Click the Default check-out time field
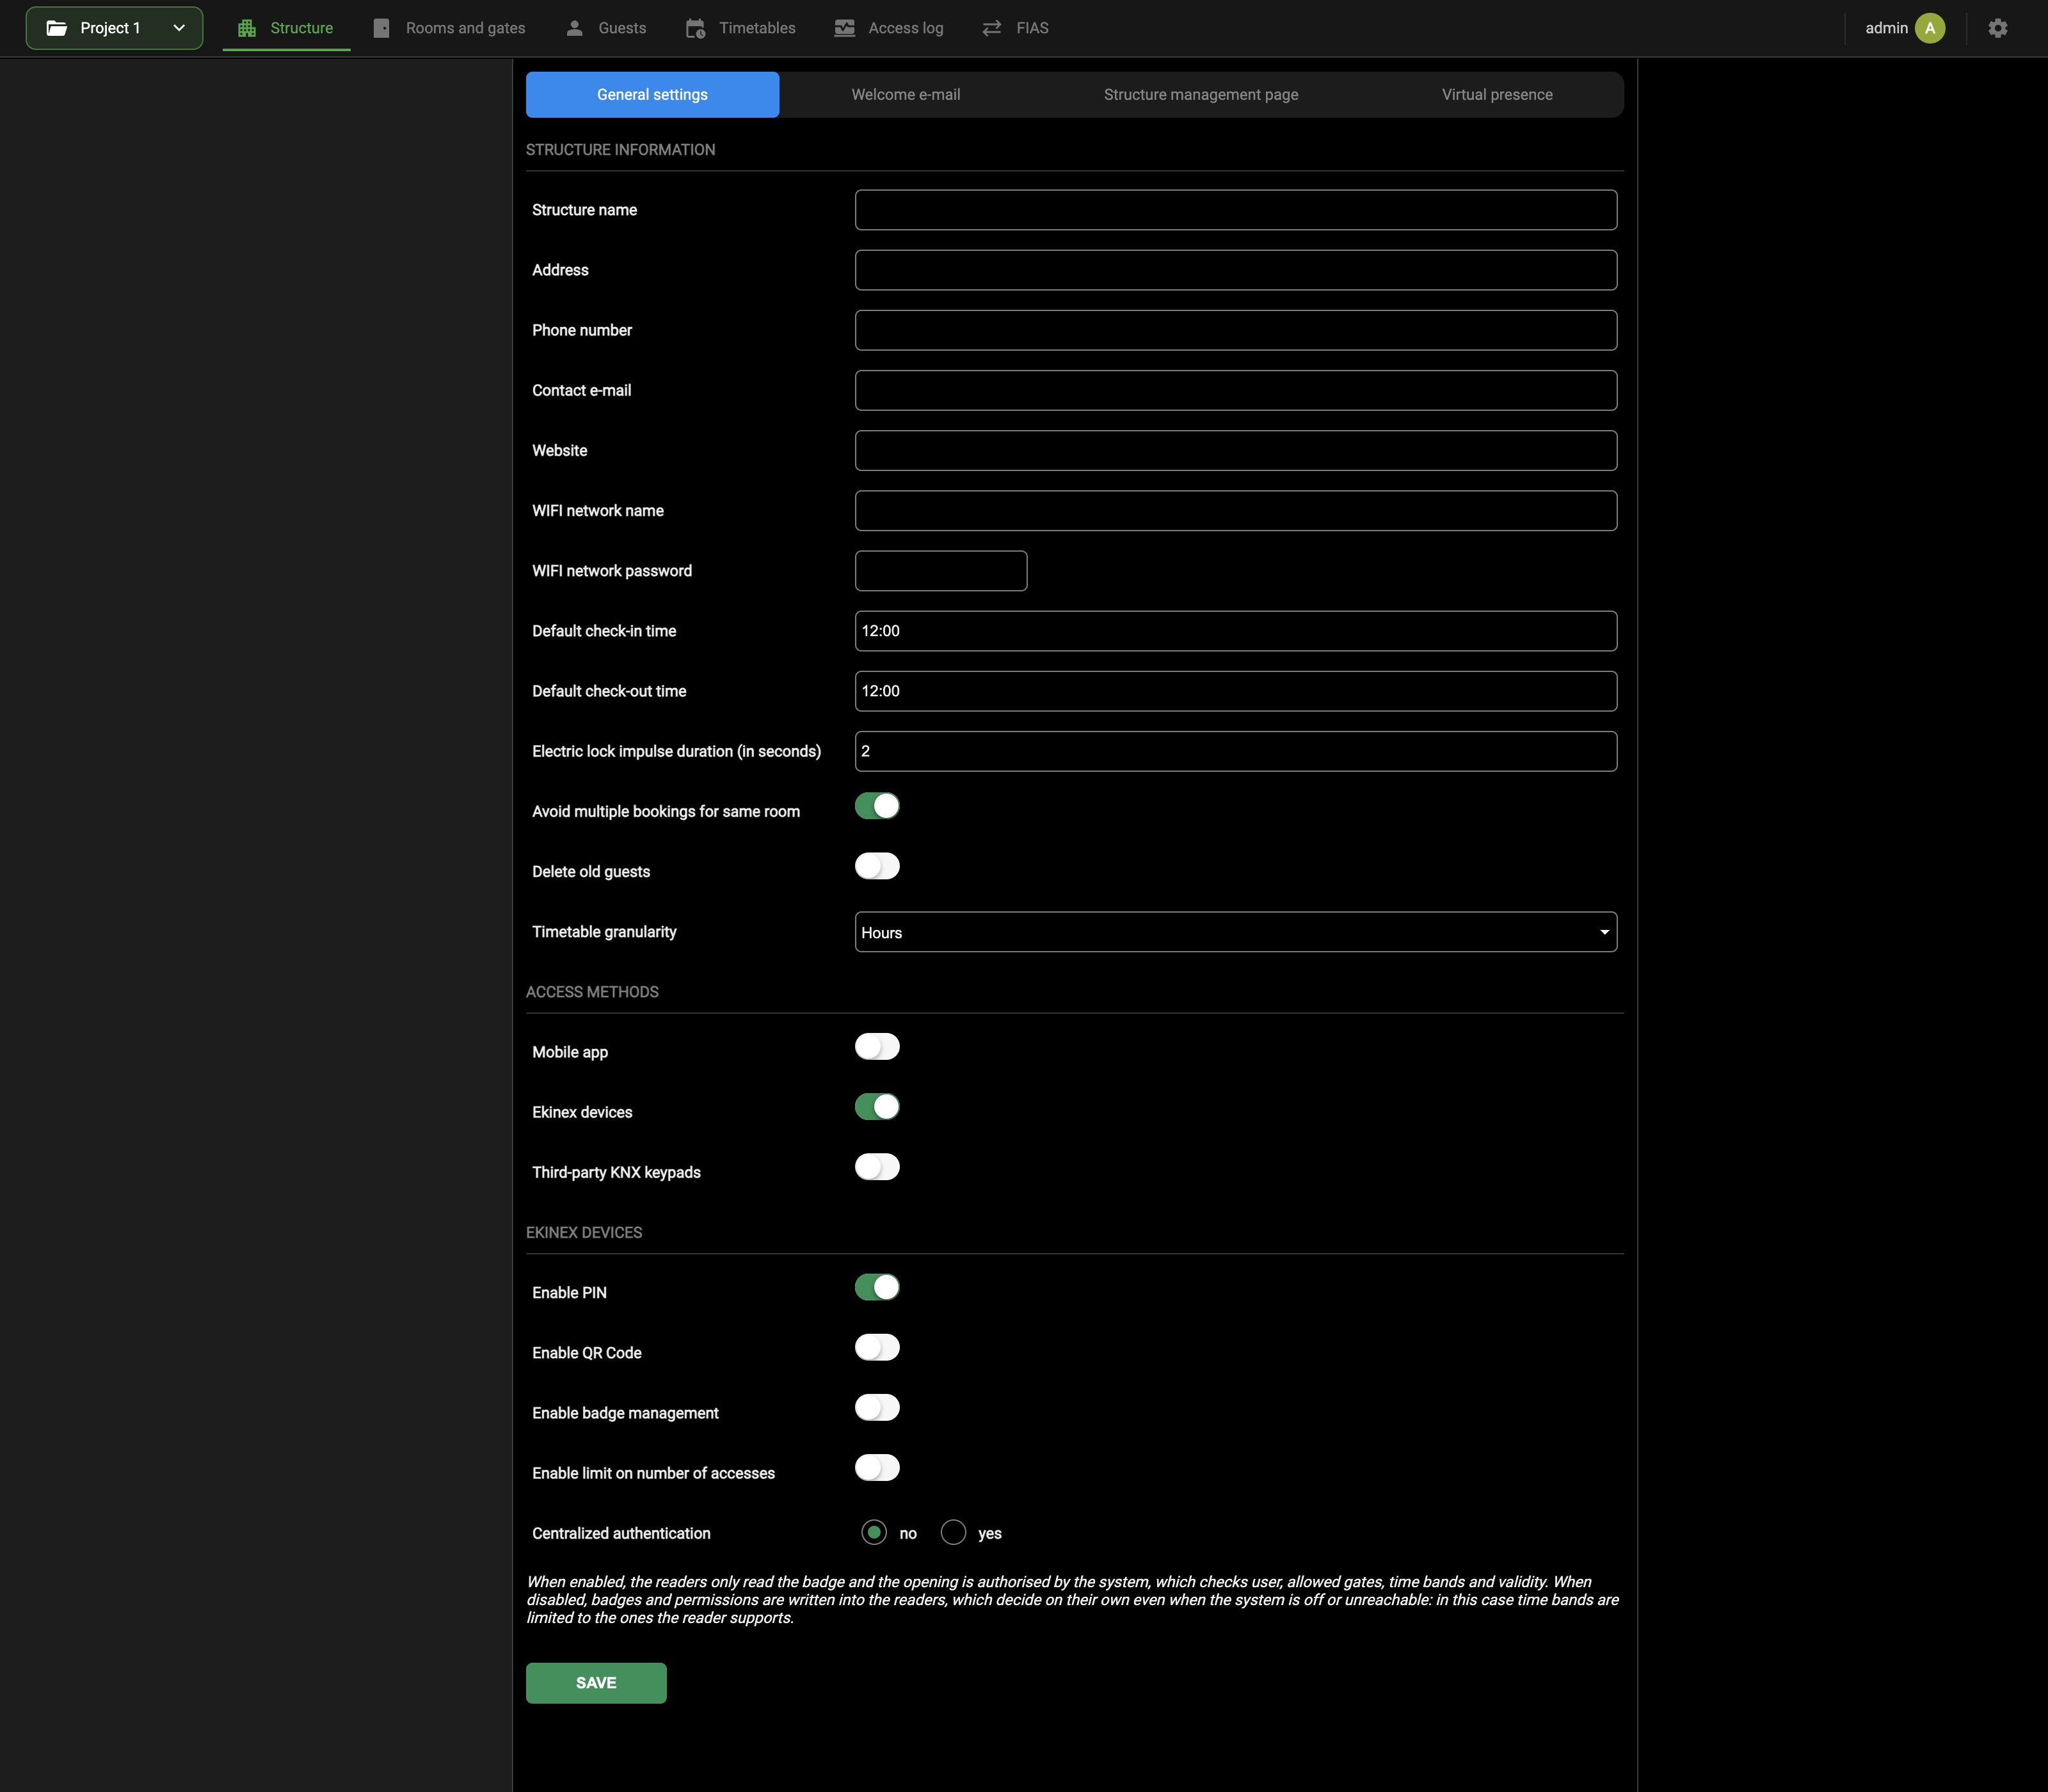The width and height of the screenshot is (2048, 1792). click(1235, 691)
